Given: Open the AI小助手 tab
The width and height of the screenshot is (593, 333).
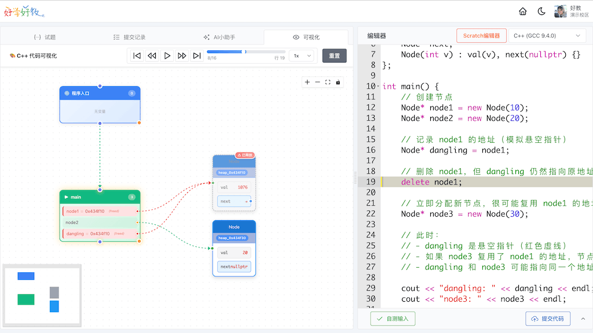Looking at the screenshot, I should coord(219,37).
